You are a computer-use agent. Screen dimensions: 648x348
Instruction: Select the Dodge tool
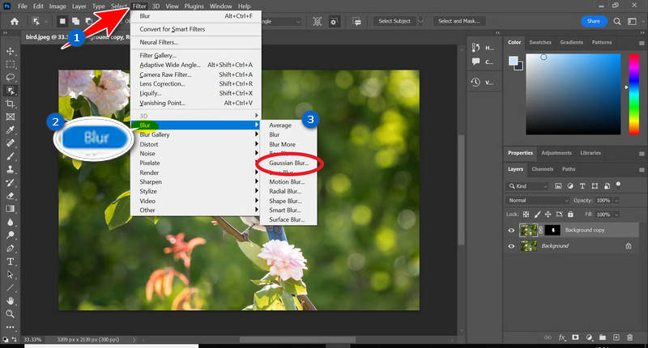[x=11, y=235]
